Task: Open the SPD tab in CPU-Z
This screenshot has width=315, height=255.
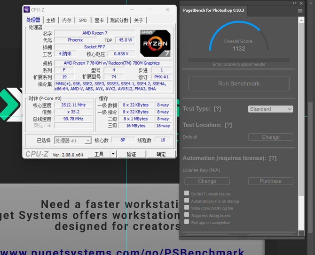Action: coord(83,20)
